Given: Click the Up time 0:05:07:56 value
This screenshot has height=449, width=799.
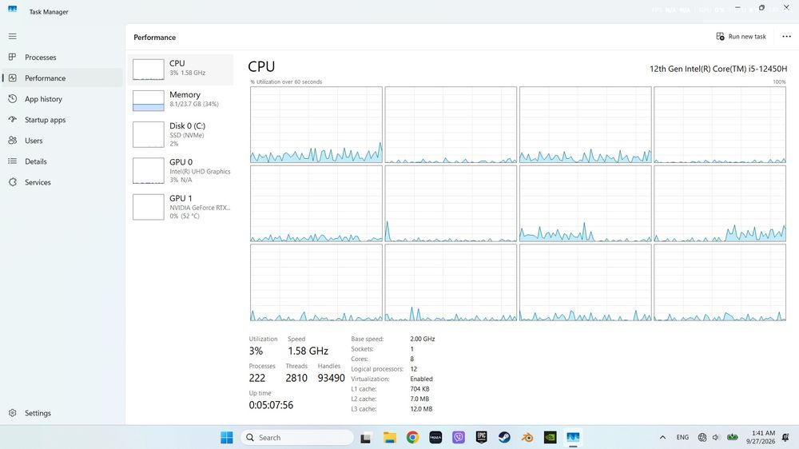Looking at the screenshot, I should point(271,405).
